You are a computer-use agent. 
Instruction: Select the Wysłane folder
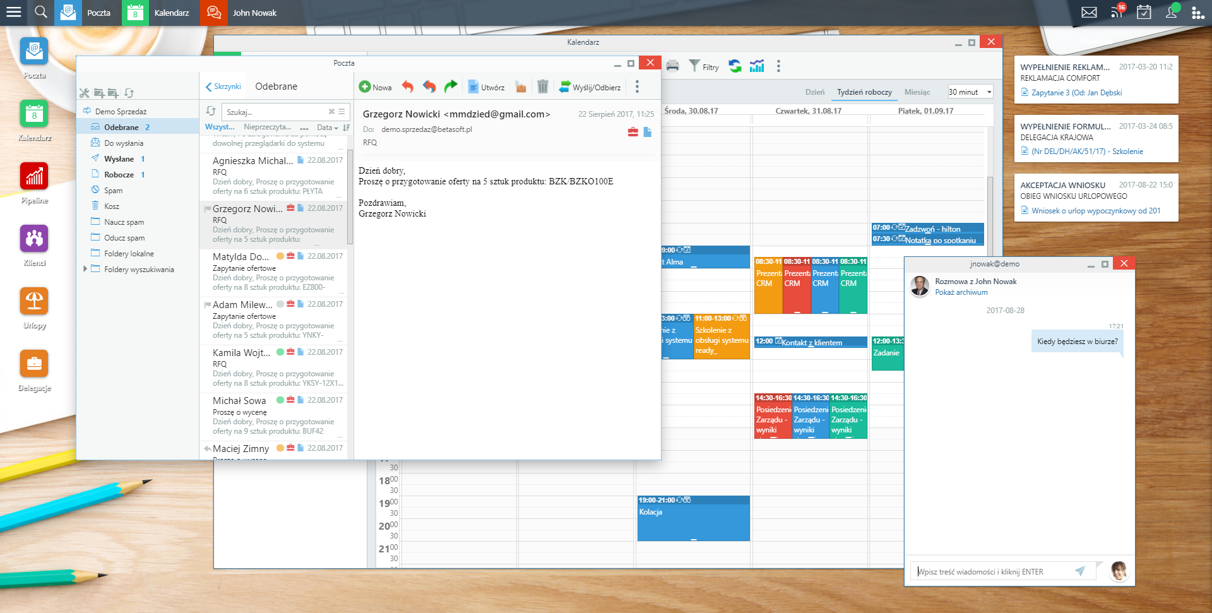pyautogui.click(x=138, y=158)
